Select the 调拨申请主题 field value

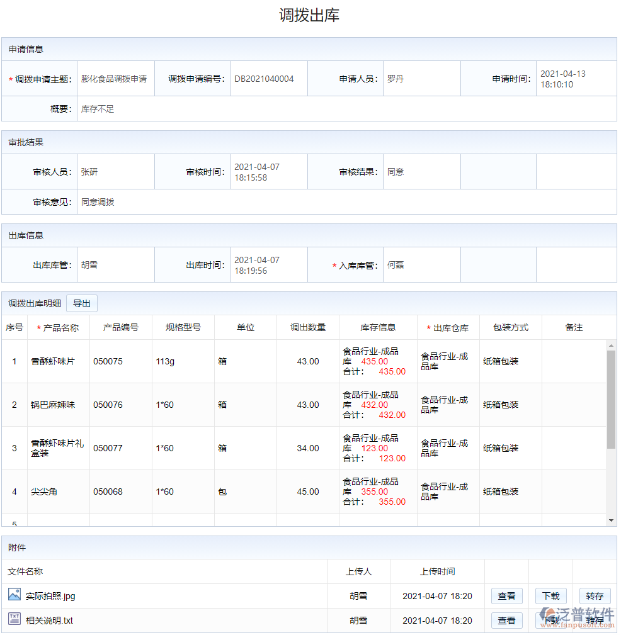click(115, 79)
